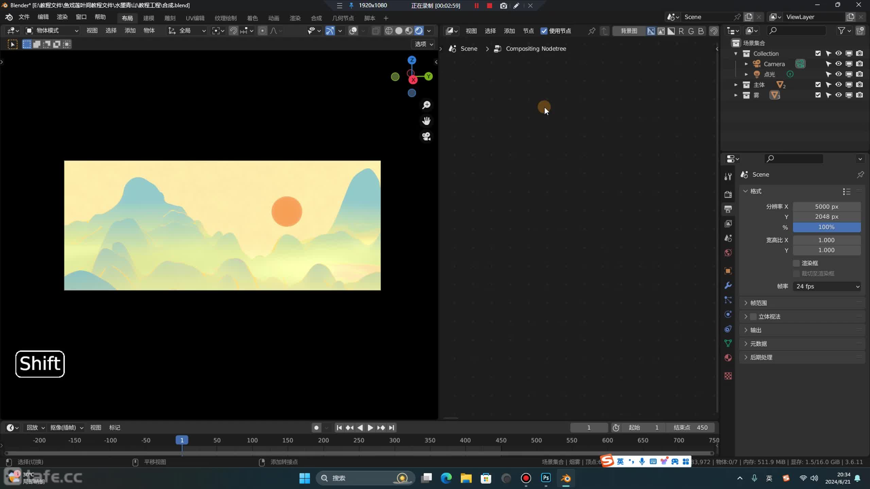
Task: Toggle the use nodes checkbox
Action: click(x=544, y=31)
